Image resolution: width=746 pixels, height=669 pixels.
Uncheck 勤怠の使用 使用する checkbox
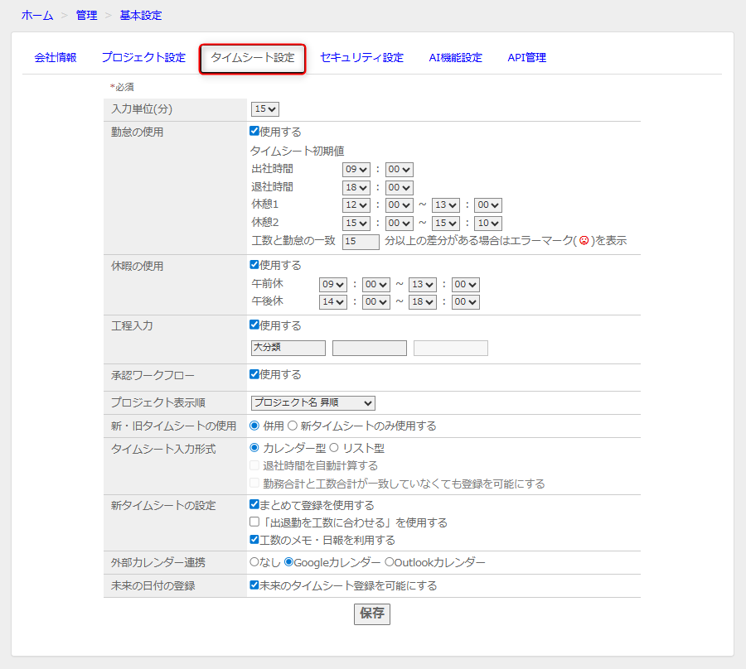(254, 132)
